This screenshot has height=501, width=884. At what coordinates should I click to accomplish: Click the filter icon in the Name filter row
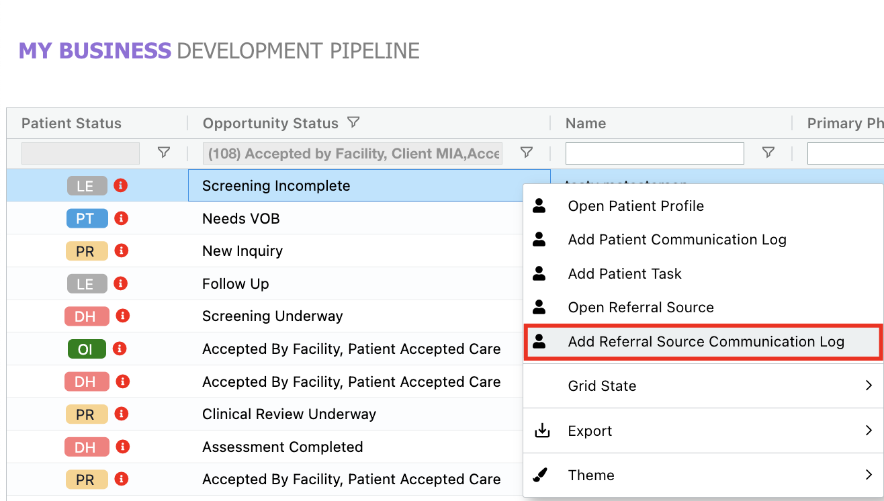pos(768,153)
